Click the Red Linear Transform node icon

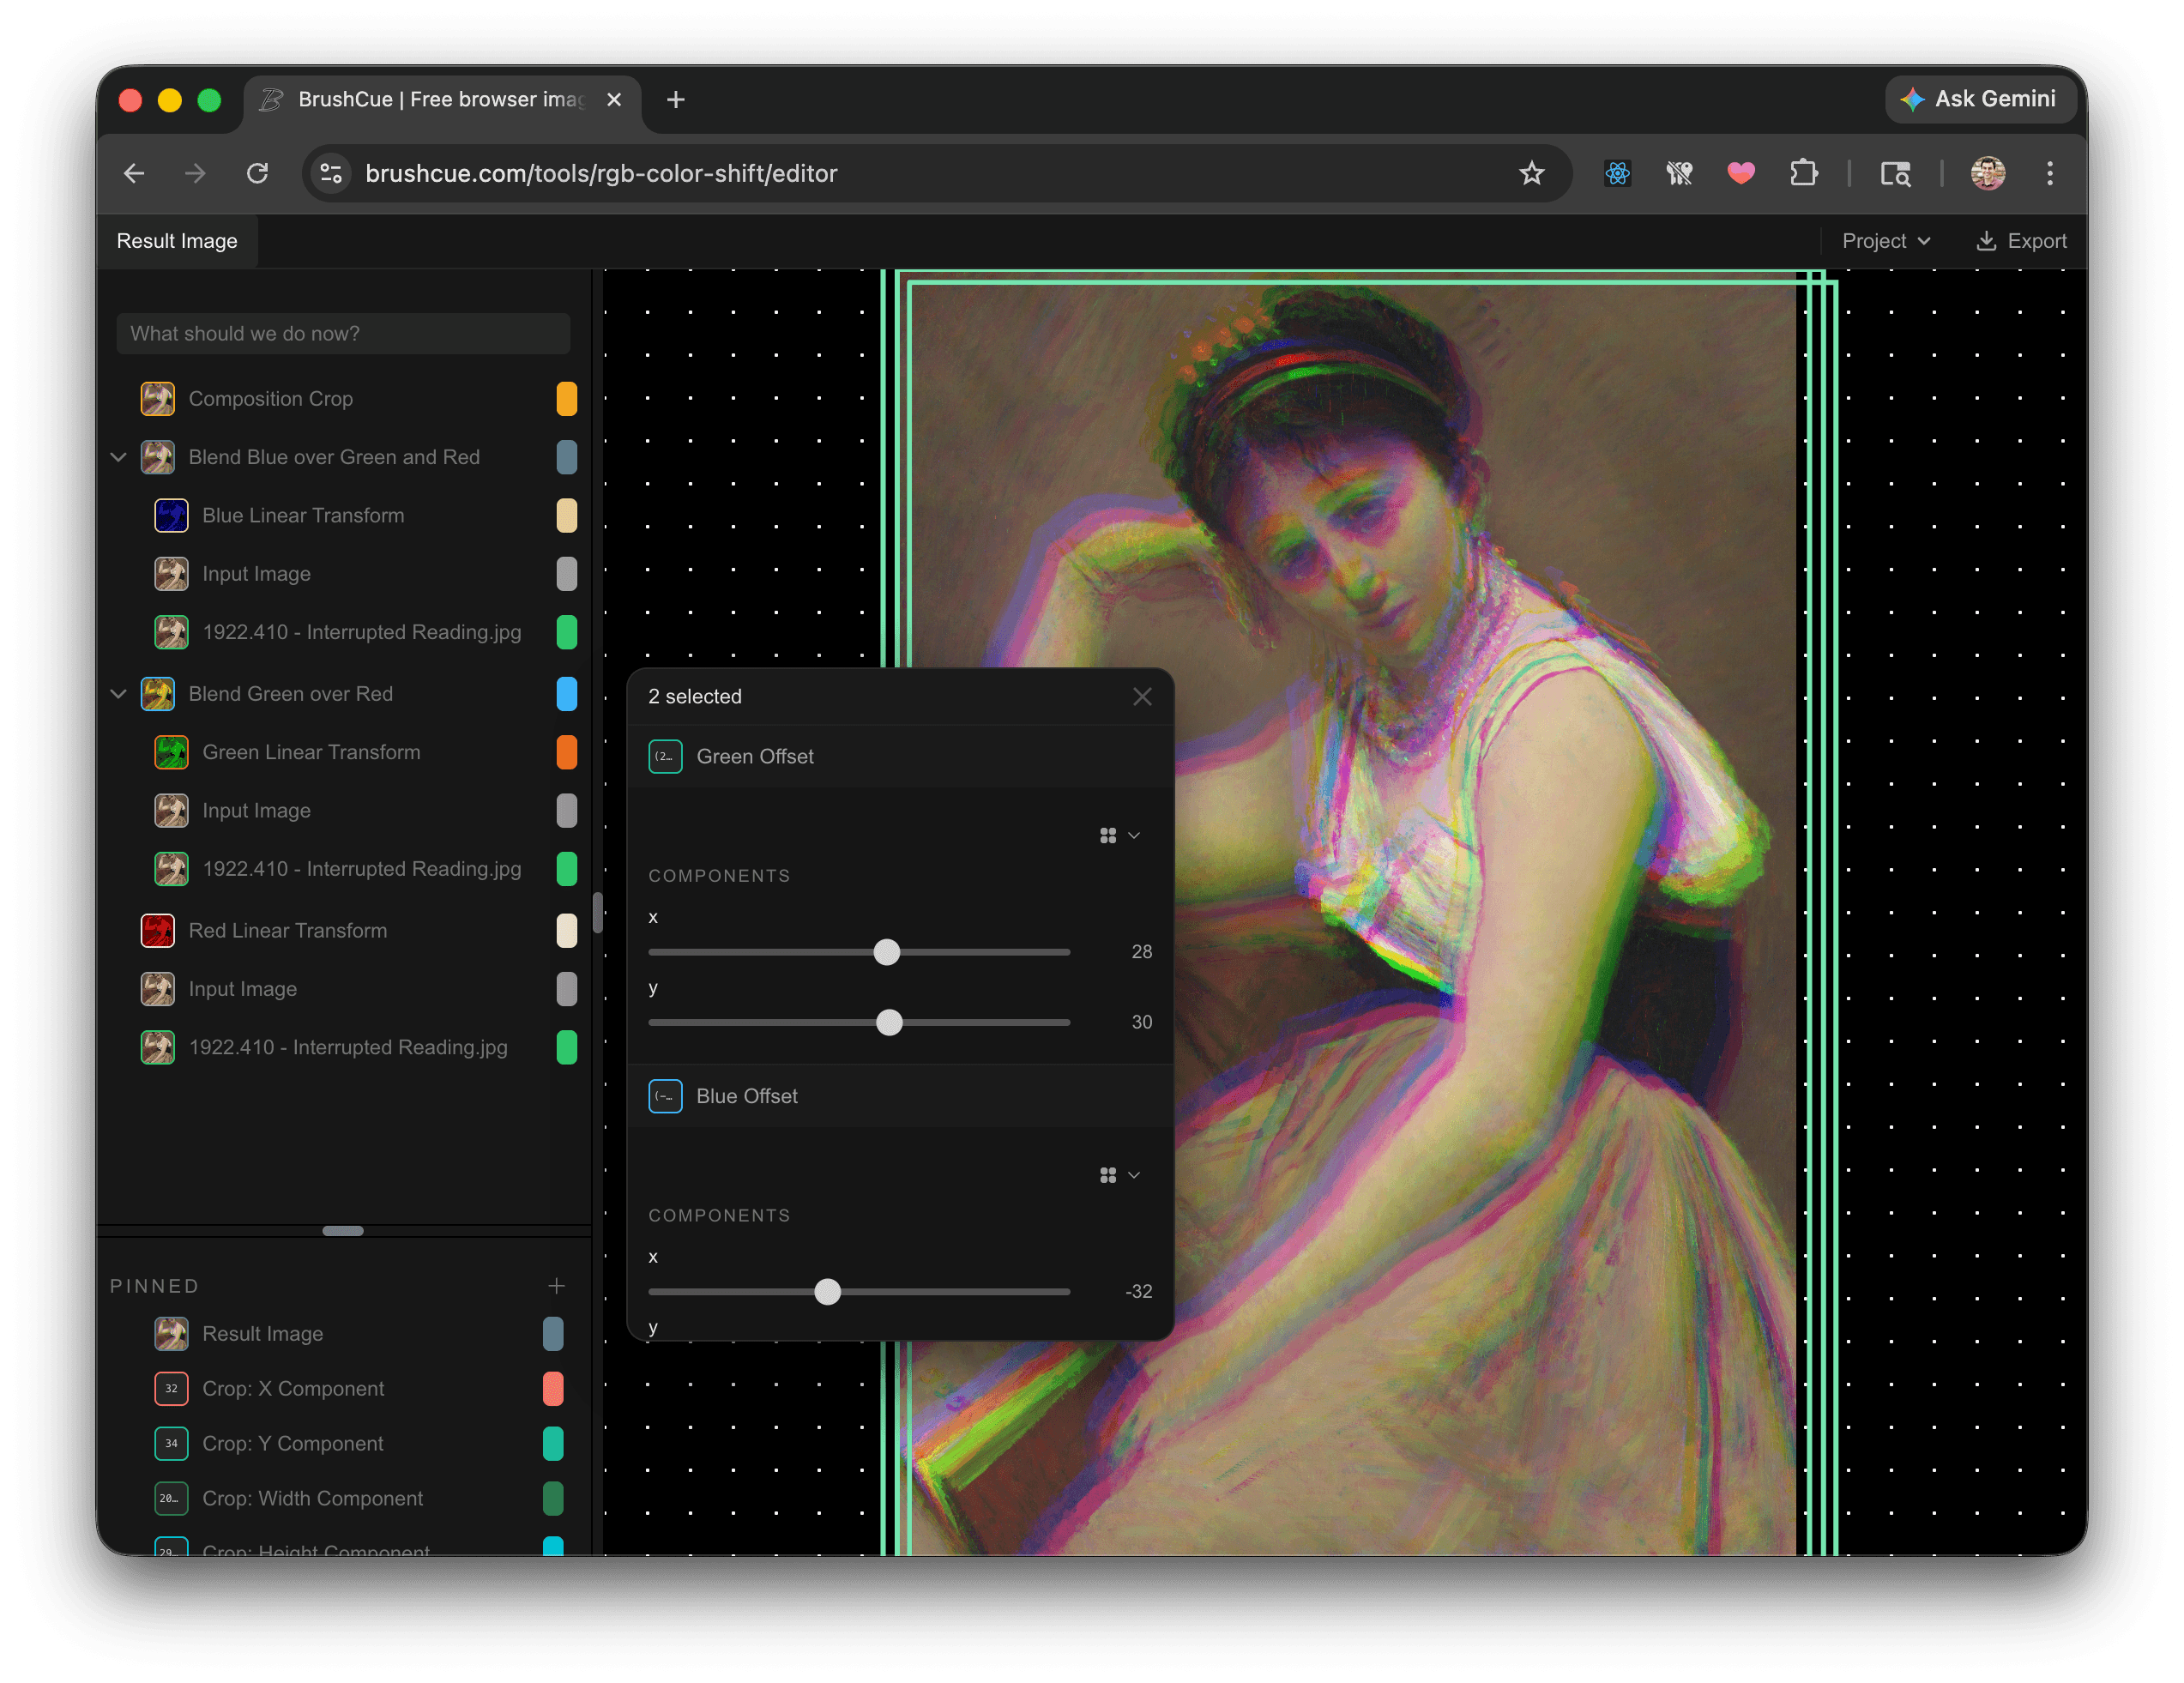click(157, 930)
